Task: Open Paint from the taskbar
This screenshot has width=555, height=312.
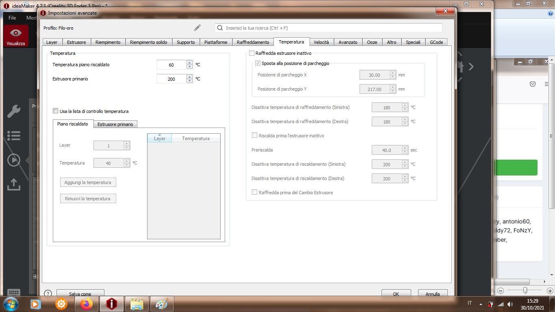Action: (162, 304)
